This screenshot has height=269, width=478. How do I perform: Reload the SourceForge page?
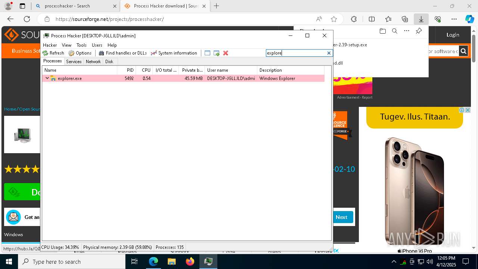27,19
